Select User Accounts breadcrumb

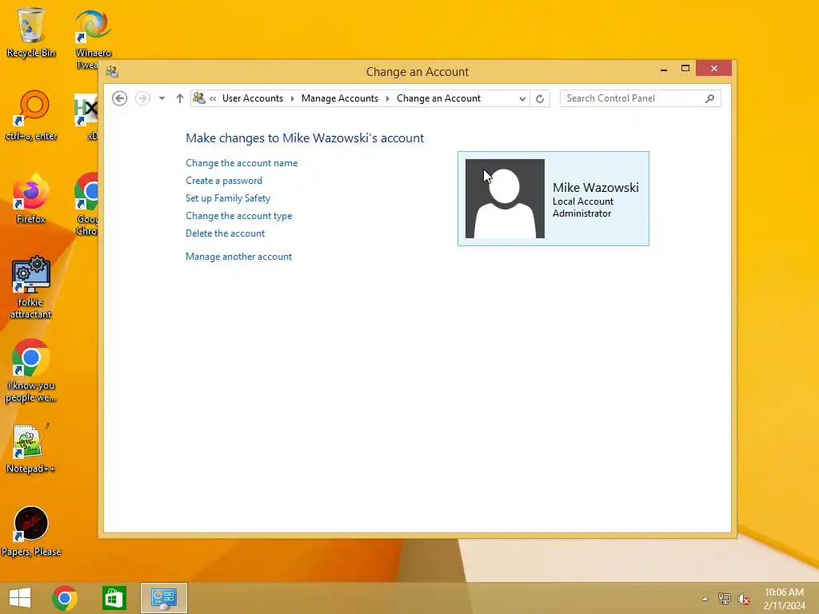point(252,98)
